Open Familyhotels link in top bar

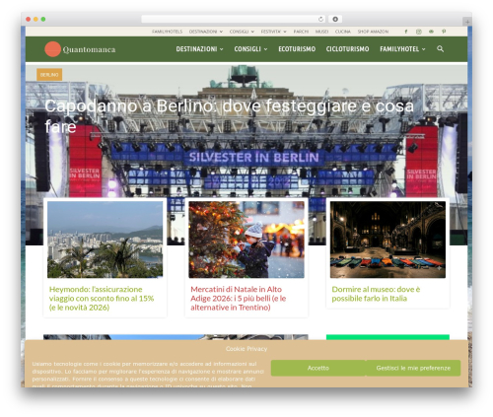pyautogui.click(x=167, y=32)
